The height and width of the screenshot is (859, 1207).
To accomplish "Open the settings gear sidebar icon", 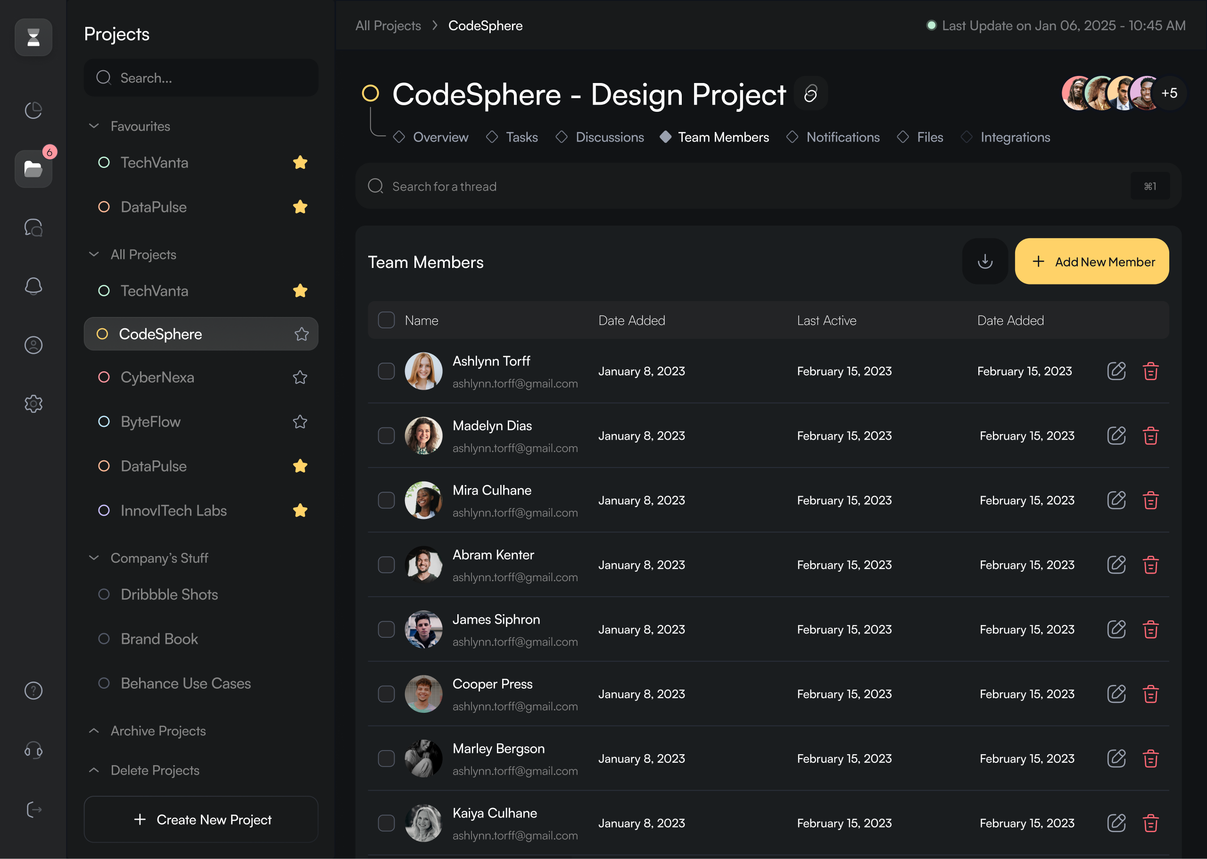I will 33,404.
